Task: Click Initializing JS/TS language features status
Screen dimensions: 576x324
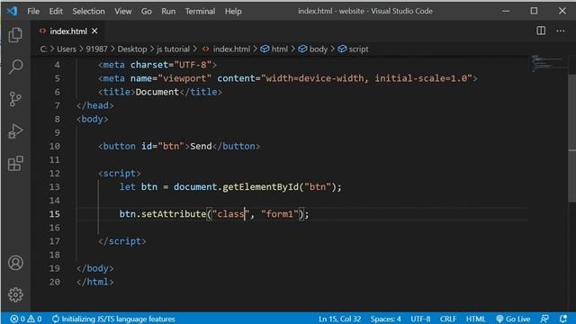Action: (x=113, y=319)
